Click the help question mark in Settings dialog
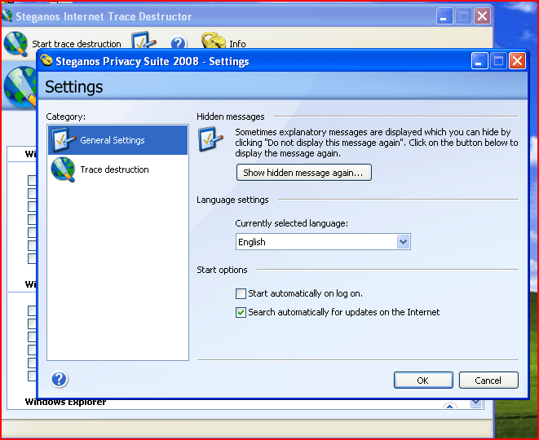The image size is (539, 440). pos(60,379)
